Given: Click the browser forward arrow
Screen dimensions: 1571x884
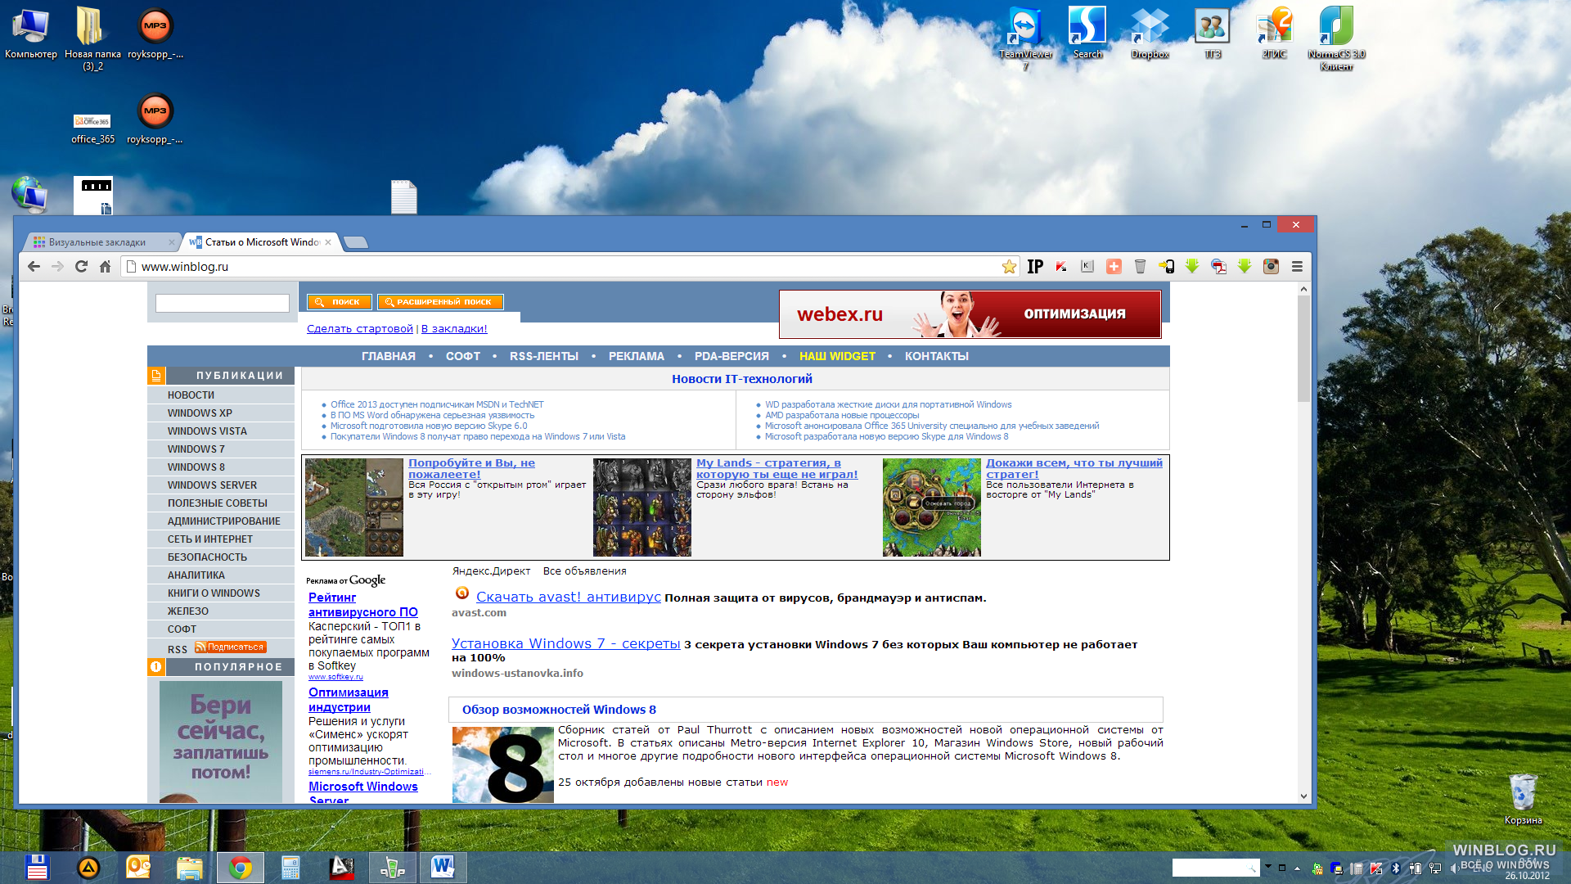Looking at the screenshot, I should tap(57, 267).
